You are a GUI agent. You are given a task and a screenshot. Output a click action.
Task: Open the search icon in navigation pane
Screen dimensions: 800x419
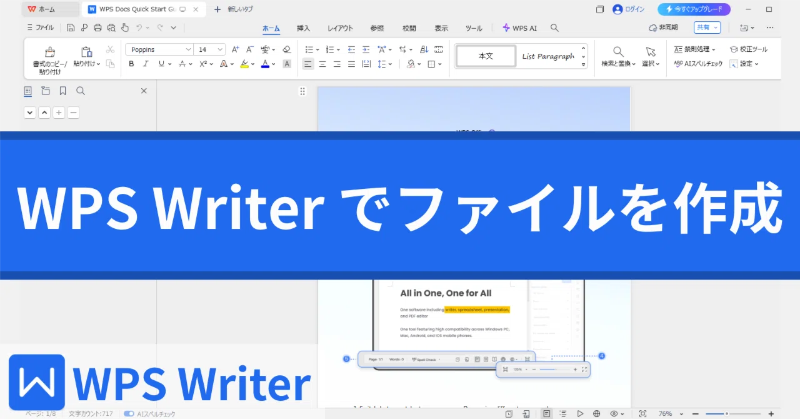[81, 91]
